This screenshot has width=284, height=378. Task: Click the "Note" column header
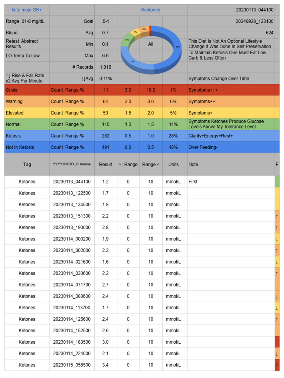pos(231,164)
